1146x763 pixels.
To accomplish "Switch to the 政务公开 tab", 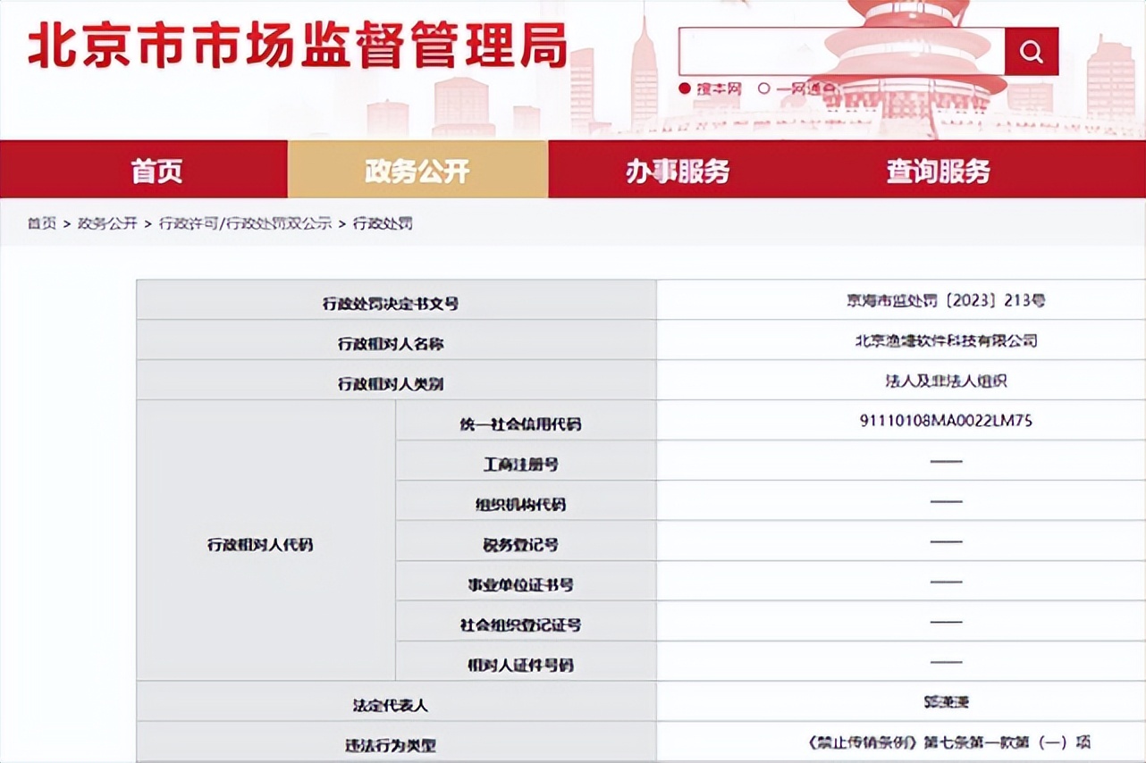I will tap(417, 170).
